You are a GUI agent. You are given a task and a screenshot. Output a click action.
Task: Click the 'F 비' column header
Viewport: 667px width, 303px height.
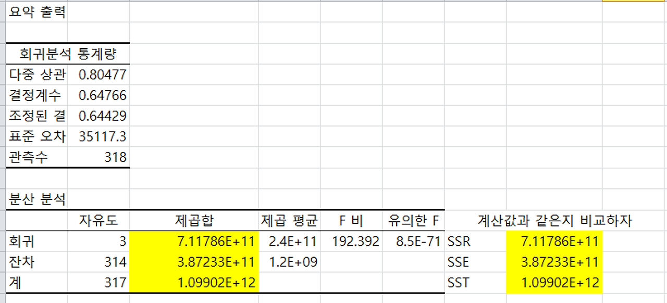[x=351, y=221]
